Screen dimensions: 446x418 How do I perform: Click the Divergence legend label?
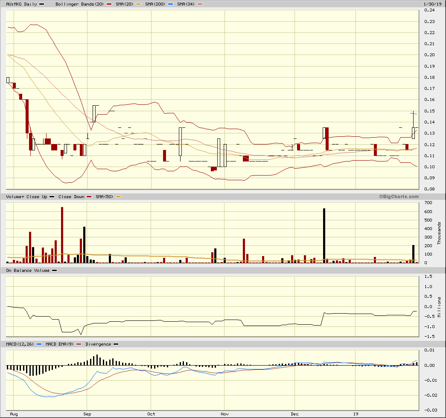[98, 344]
